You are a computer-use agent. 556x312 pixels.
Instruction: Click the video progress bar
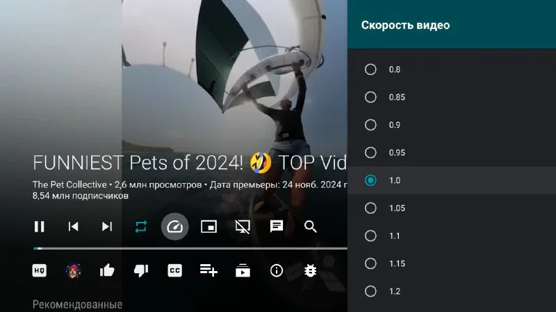[x=188, y=248]
